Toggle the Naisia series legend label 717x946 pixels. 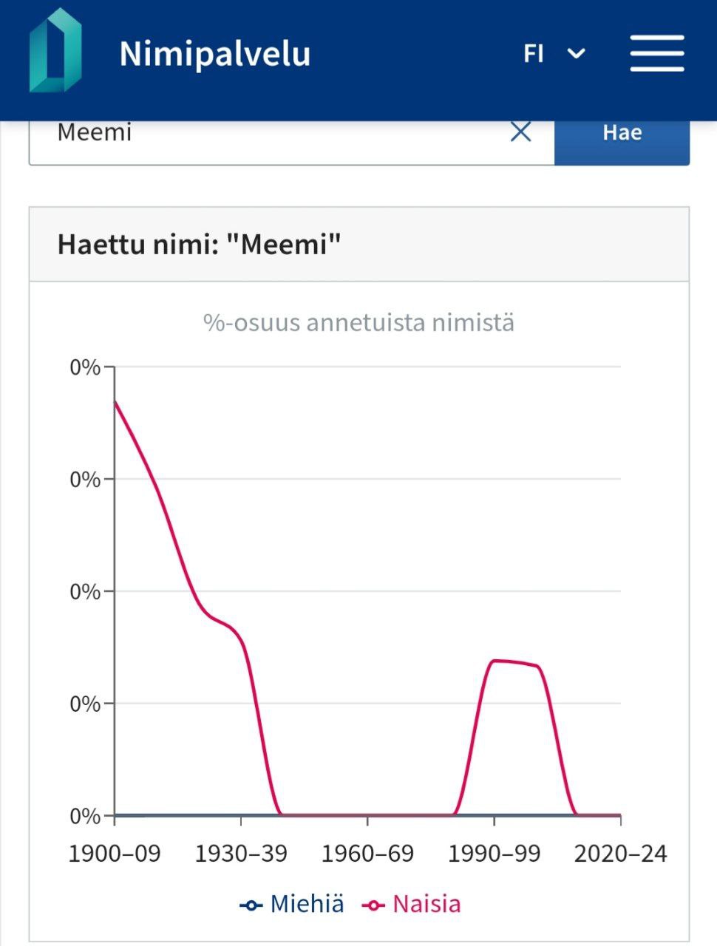[427, 904]
